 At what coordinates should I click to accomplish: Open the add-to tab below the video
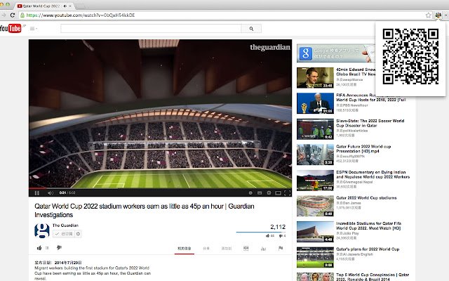[x=227, y=249]
